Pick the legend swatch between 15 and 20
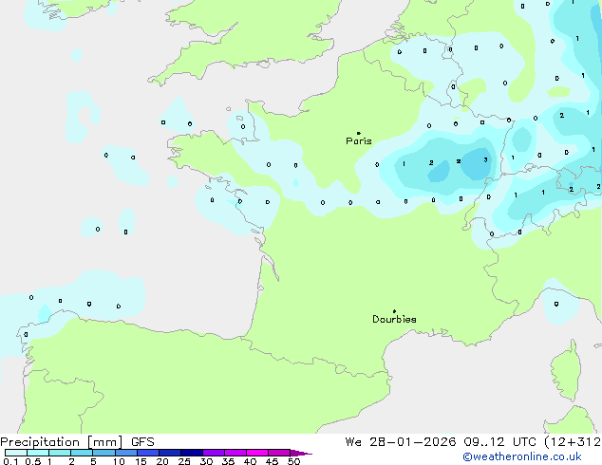This screenshot has width=602, height=465. (x=148, y=453)
